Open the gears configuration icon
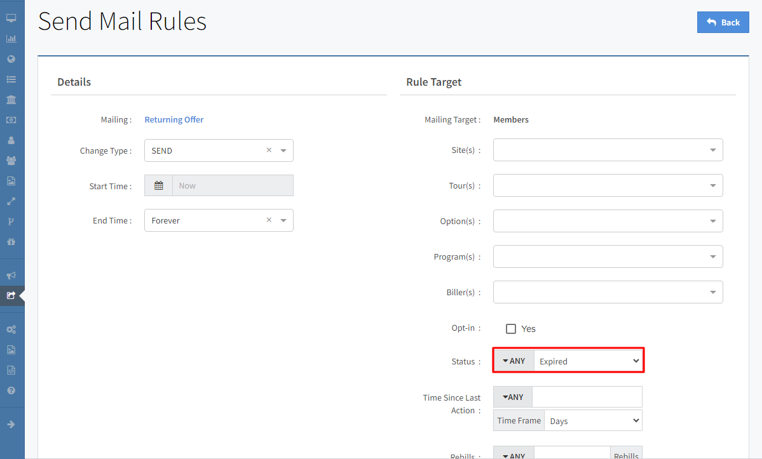The width and height of the screenshot is (762, 459). 11,329
